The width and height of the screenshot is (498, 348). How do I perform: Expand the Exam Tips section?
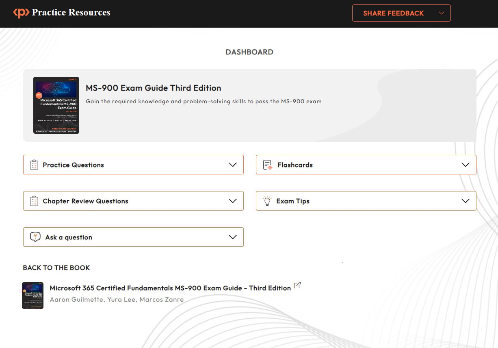(466, 201)
